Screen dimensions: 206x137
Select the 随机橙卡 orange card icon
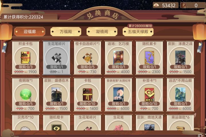click(x=56, y=127)
